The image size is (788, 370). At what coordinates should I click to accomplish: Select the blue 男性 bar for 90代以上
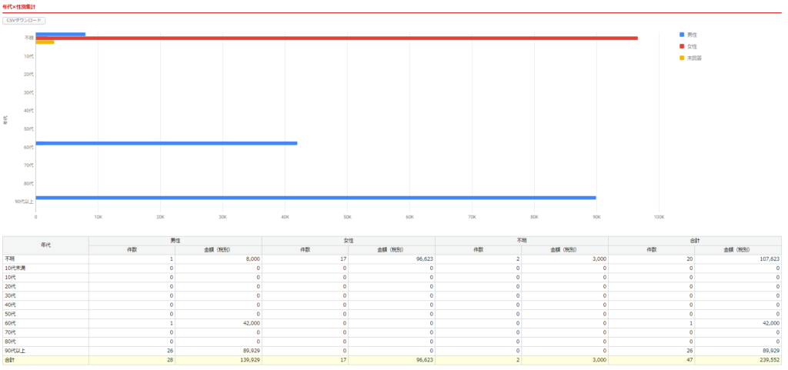point(316,198)
